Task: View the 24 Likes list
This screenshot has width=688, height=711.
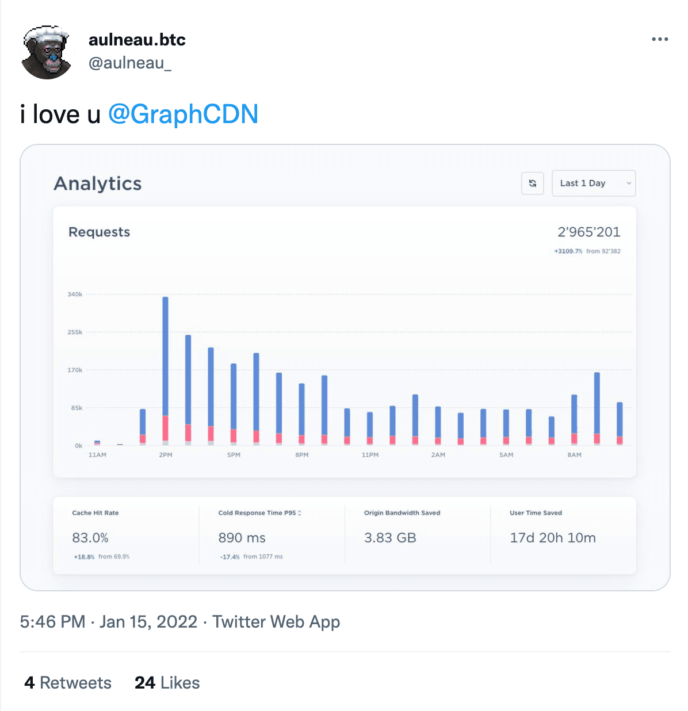Action: [166, 682]
